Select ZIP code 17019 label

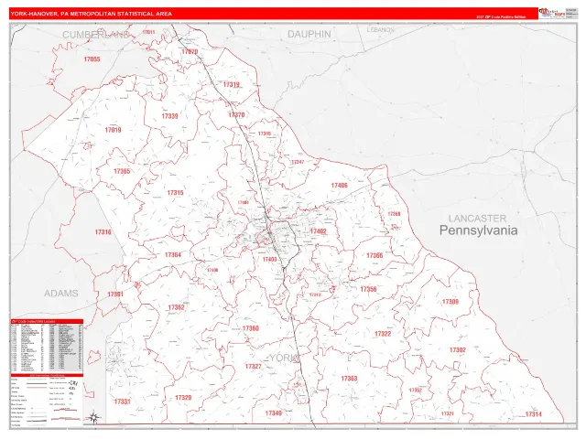tap(113, 130)
